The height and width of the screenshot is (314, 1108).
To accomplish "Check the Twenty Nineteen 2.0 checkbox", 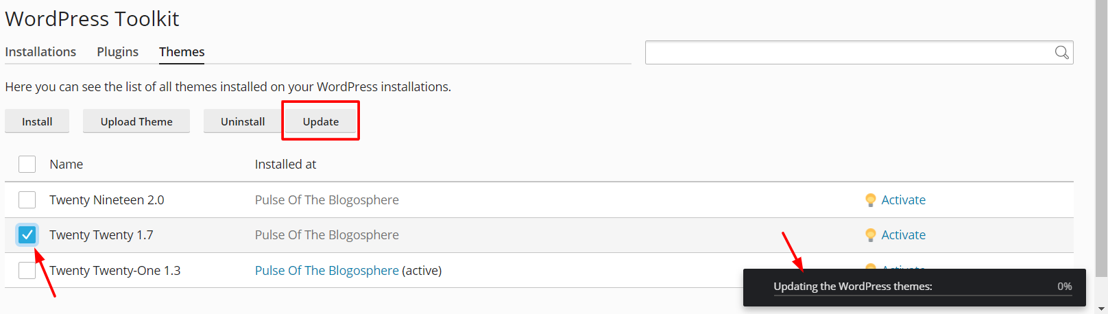I will (x=27, y=200).
